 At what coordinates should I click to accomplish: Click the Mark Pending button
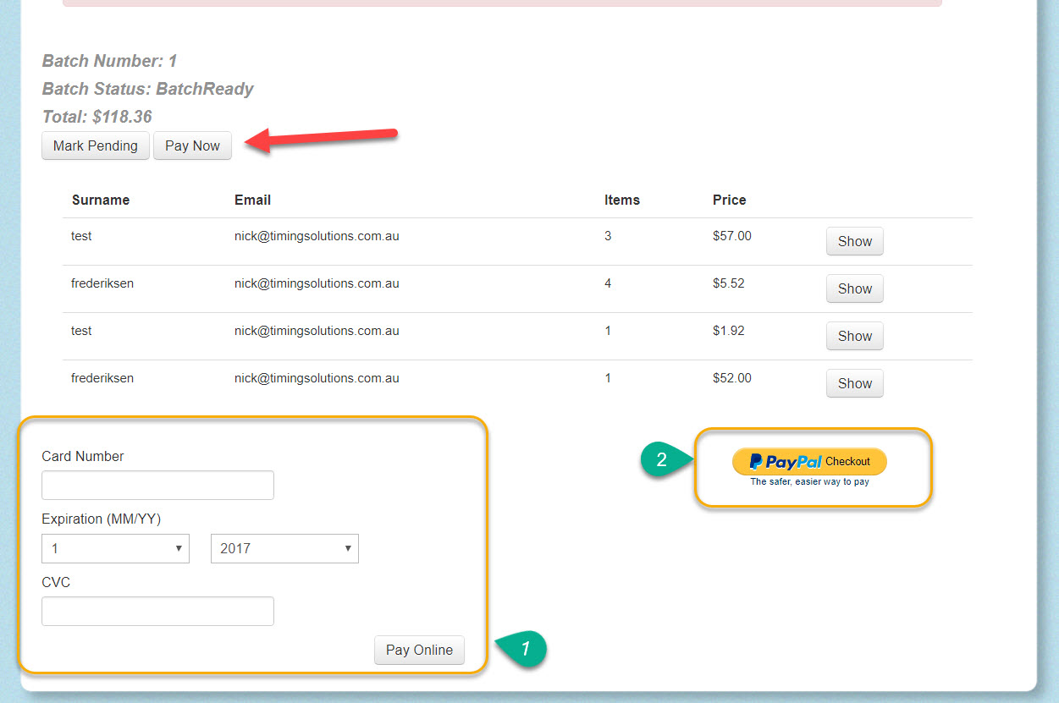pos(96,146)
